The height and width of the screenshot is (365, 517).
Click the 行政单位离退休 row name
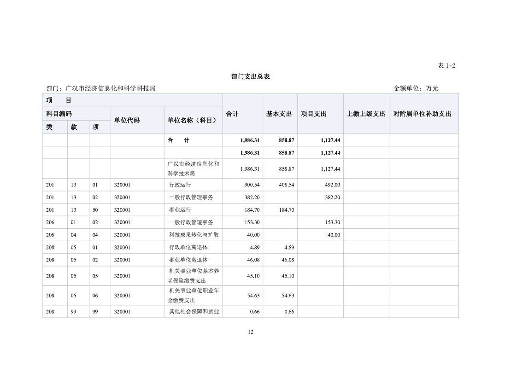click(188, 247)
